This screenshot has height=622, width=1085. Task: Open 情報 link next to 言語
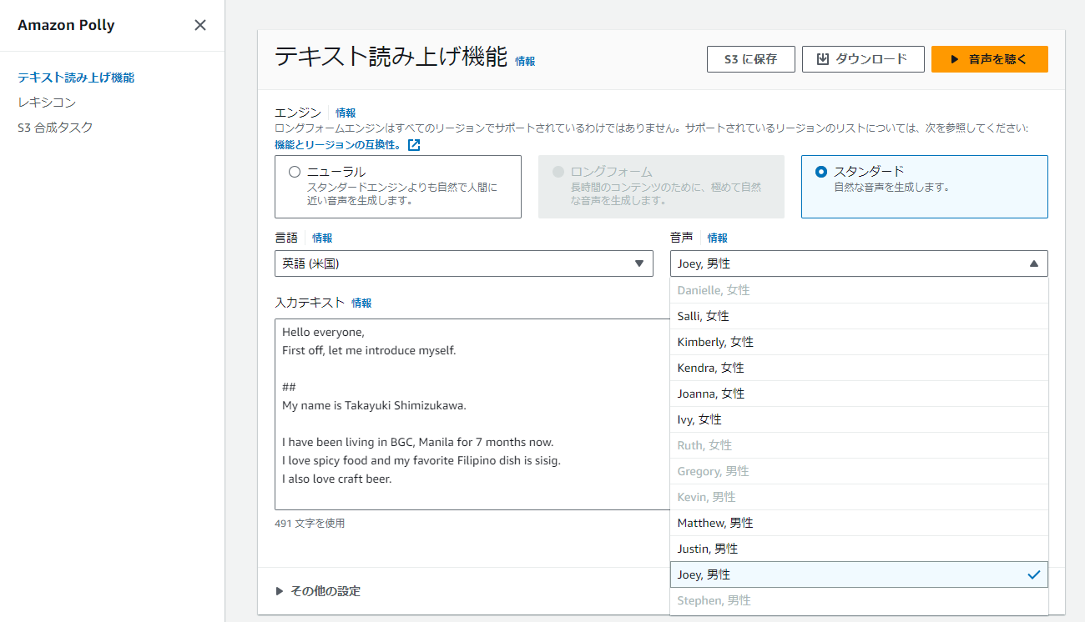322,238
